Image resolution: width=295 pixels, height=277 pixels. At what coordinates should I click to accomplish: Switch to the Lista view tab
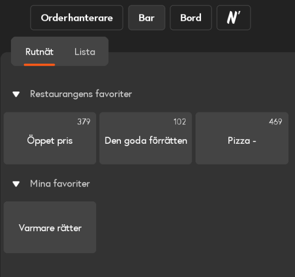point(85,52)
